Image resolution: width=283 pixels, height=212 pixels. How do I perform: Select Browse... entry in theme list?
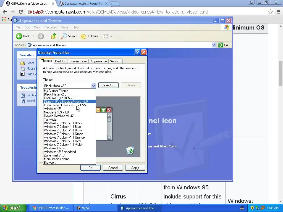tap(70, 163)
